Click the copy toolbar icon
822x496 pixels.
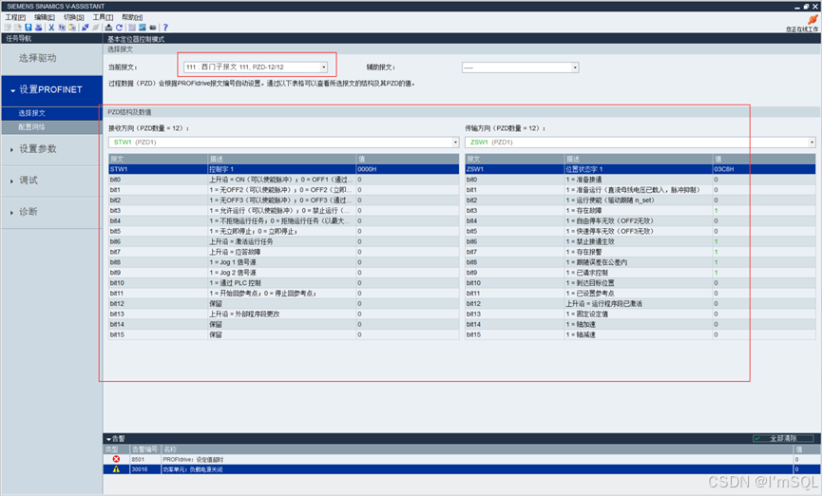pos(62,28)
